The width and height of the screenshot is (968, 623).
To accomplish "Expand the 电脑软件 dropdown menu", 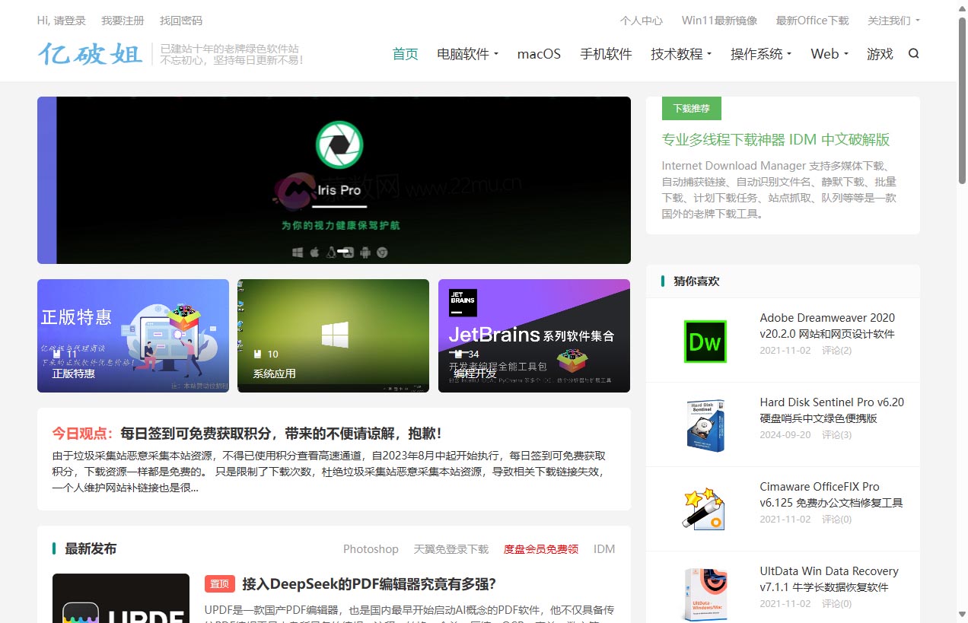I will (x=467, y=54).
